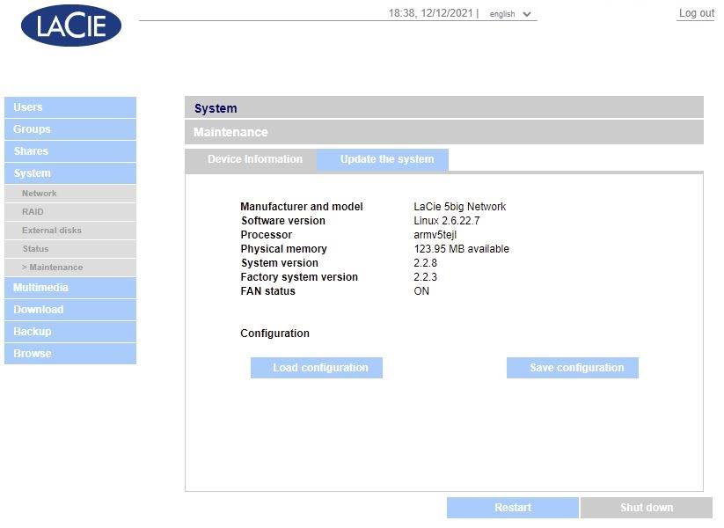The image size is (724, 528).
Task: Click the Manufacturer and model label
Action: pyautogui.click(x=302, y=207)
